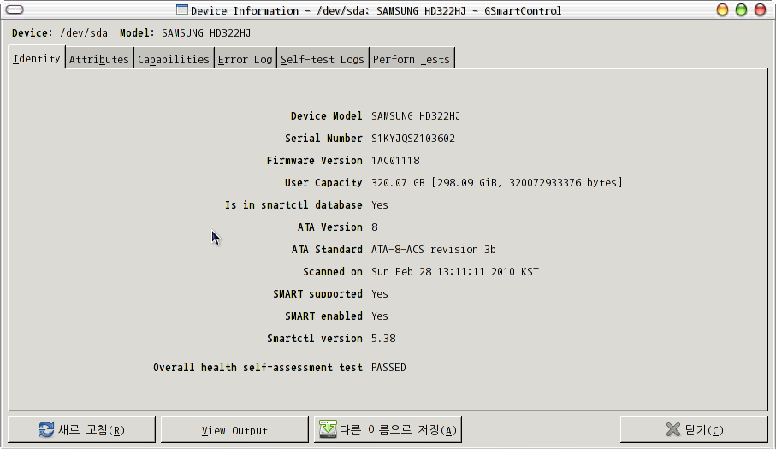Click the 'Is in smartctl database' label
This screenshot has width=776, height=449.
[293, 205]
